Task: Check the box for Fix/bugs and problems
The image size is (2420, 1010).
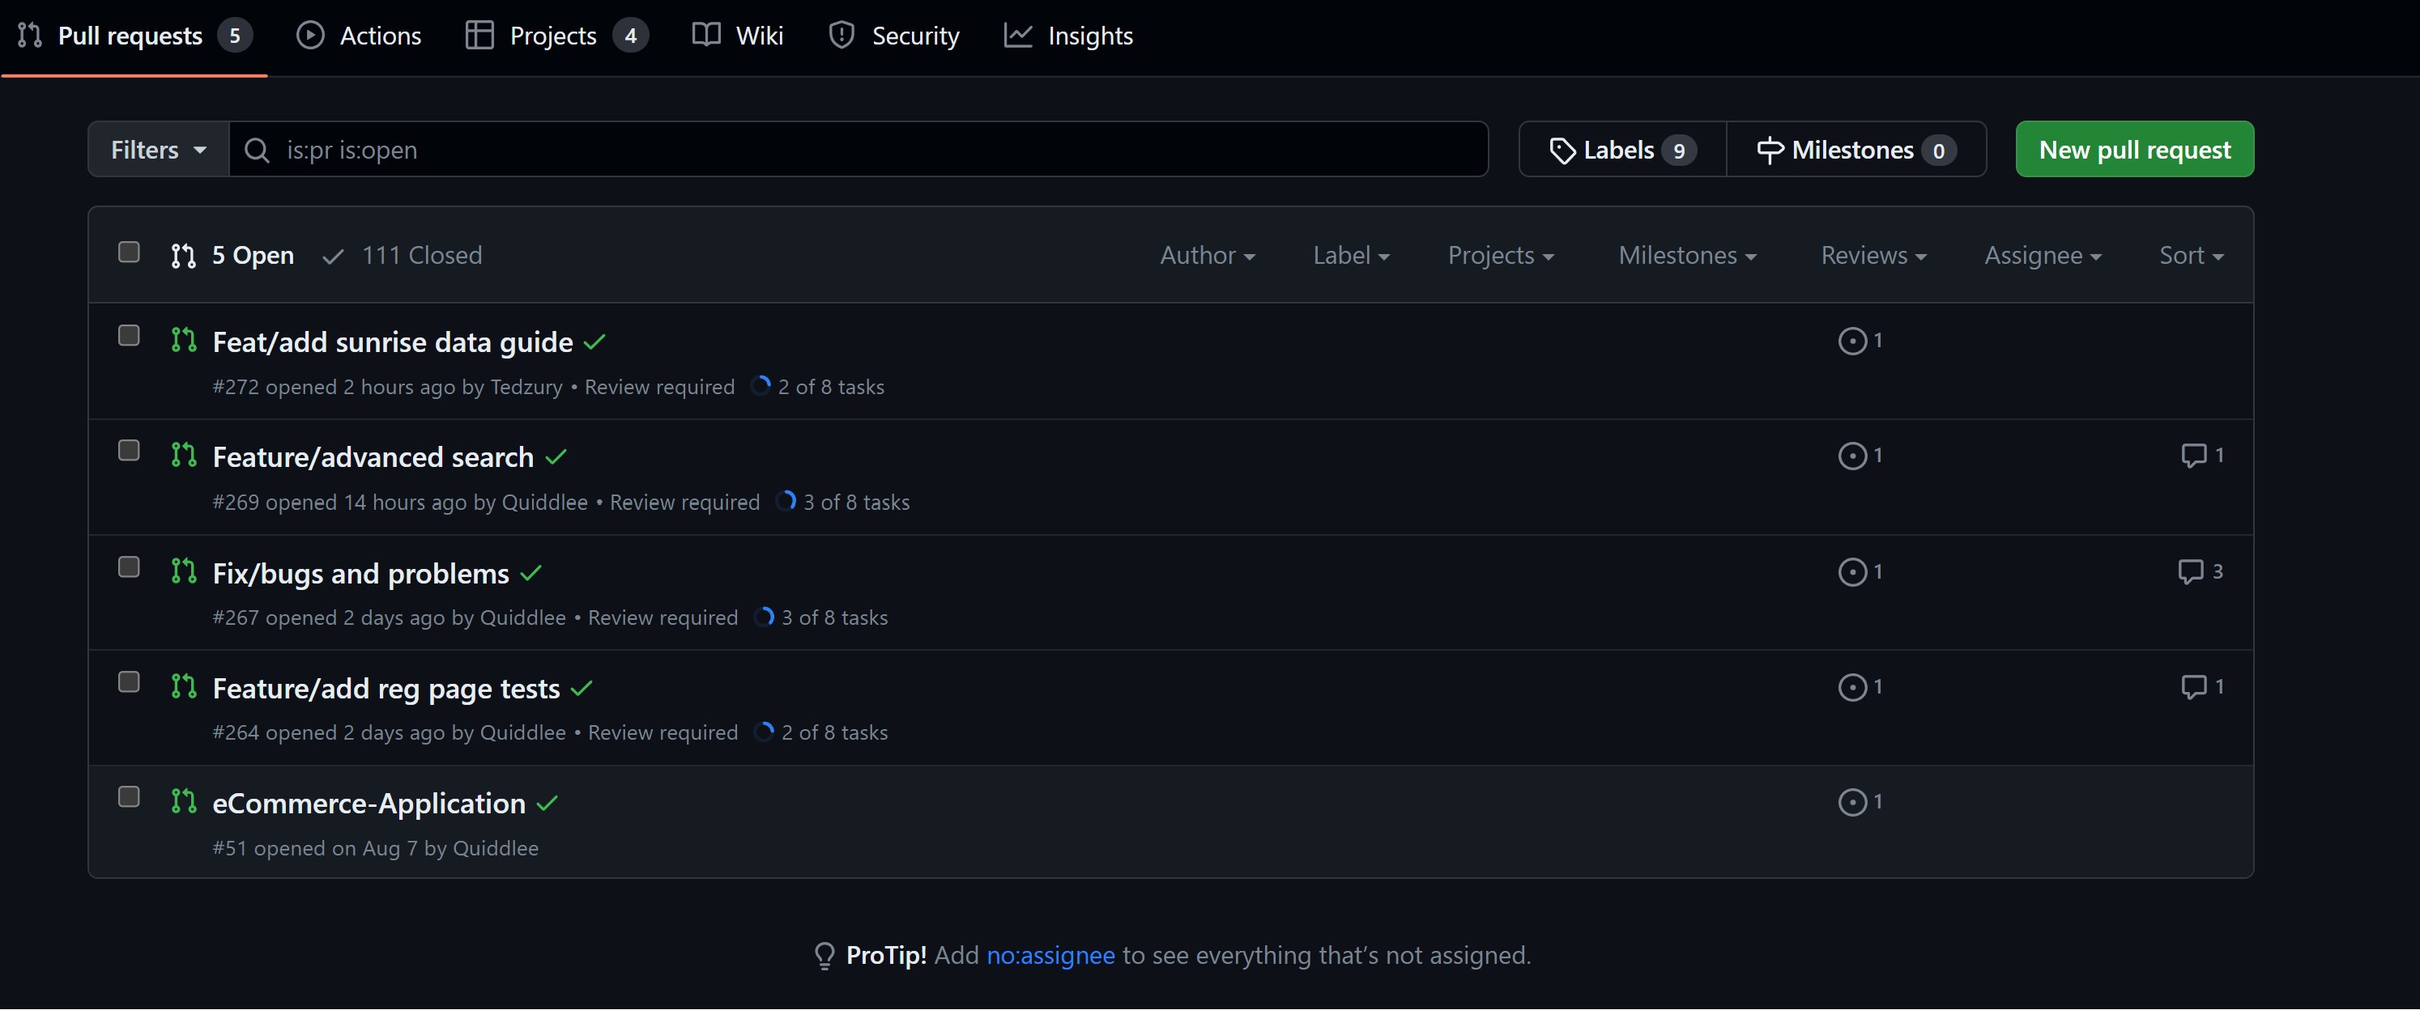Action: (129, 567)
